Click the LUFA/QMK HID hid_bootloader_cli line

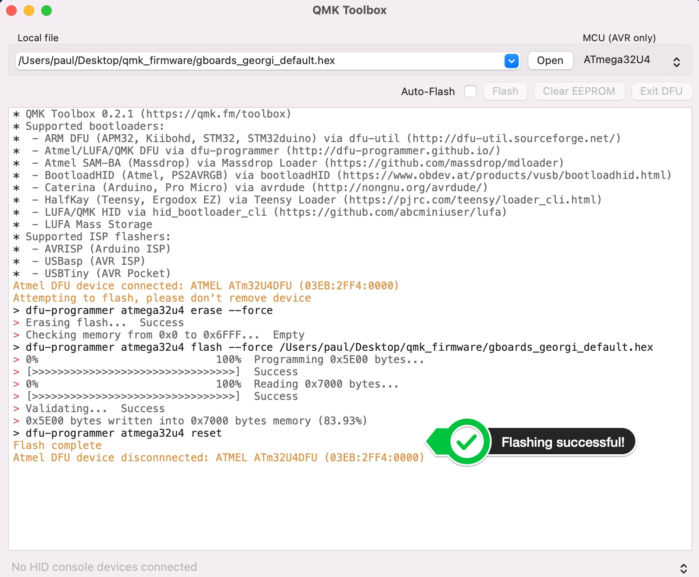click(260, 212)
